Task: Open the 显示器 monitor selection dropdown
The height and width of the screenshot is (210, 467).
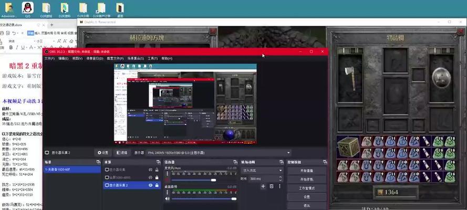Action: (219, 153)
